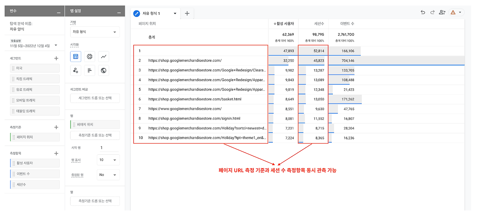Image resolution: width=477 pixels, height=216 pixels.
Task: Open the 자유 형식 1 tab
Action: point(155,13)
